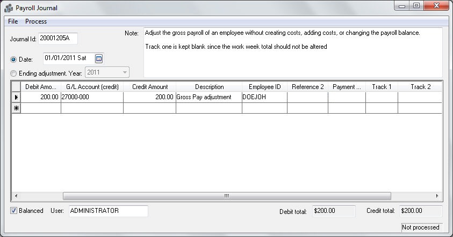The height and width of the screenshot is (237, 453).
Task: Select the Date radio button
Action: [x=14, y=59]
